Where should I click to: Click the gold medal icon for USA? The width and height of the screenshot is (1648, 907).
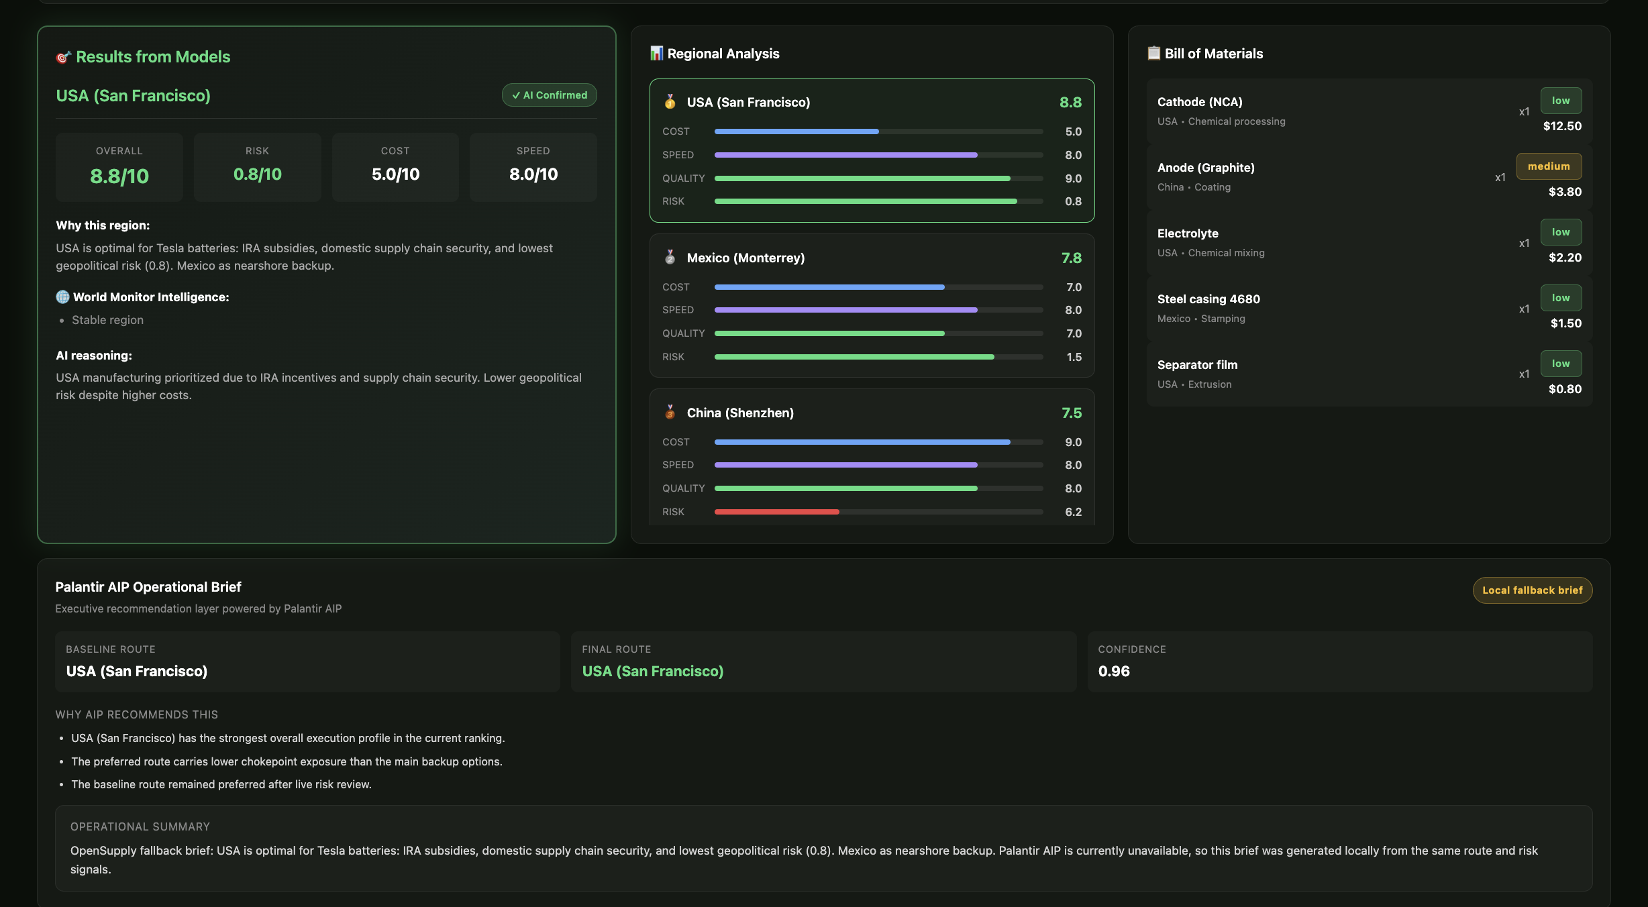tap(670, 102)
